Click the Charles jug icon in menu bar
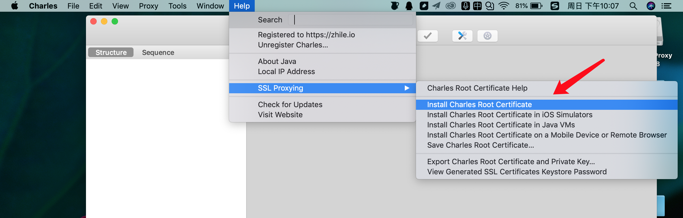683x218 pixels. pos(395,6)
